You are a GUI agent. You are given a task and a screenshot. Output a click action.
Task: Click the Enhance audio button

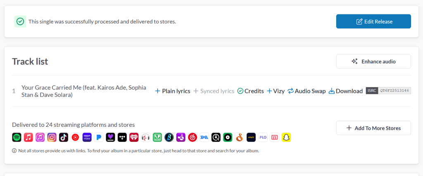point(373,61)
